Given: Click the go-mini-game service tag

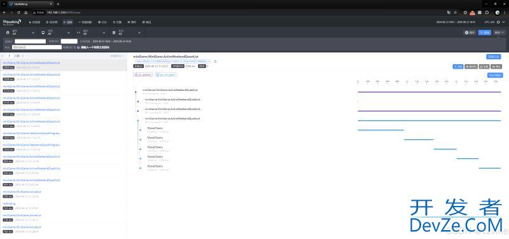Looking at the screenshot, I should pos(165,75).
